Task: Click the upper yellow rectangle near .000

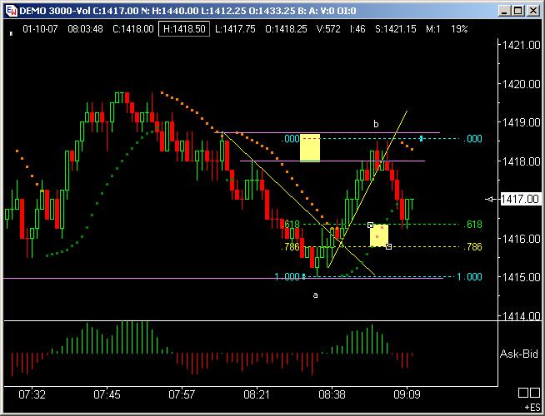Action: pyautogui.click(x=309, y=147)
